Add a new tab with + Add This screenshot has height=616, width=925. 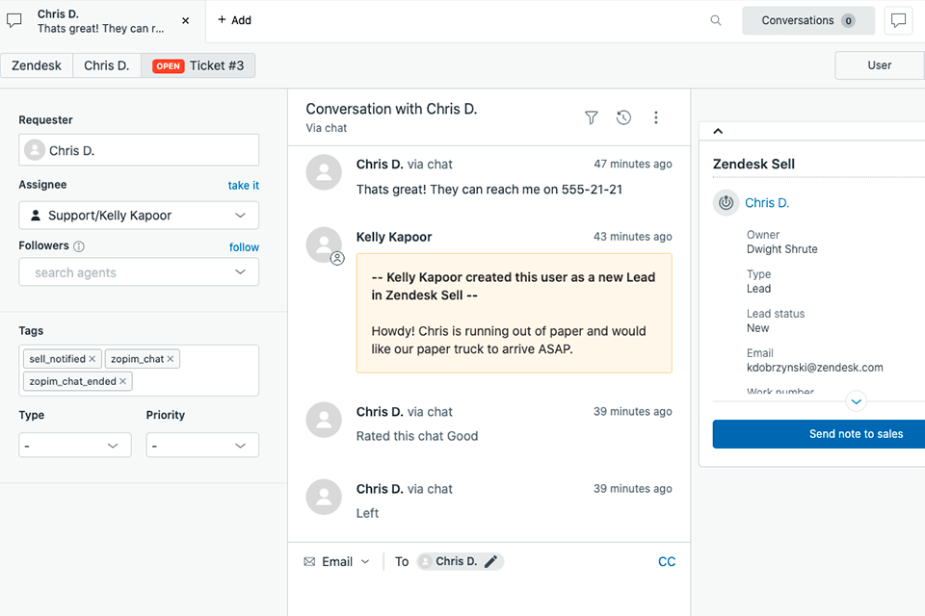pos(234,20)
